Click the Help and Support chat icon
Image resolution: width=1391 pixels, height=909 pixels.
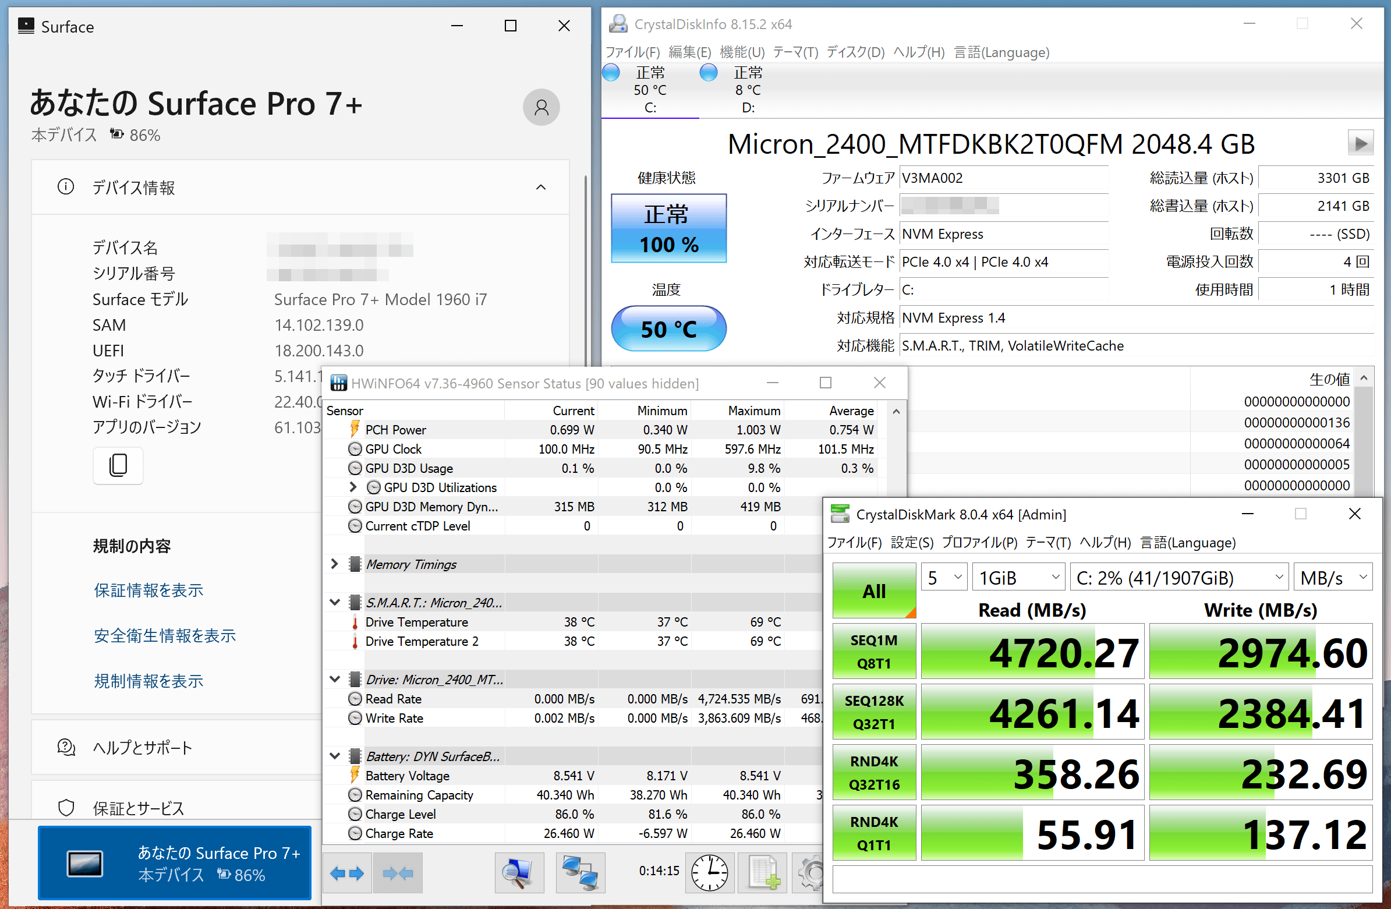coord(66,747)
